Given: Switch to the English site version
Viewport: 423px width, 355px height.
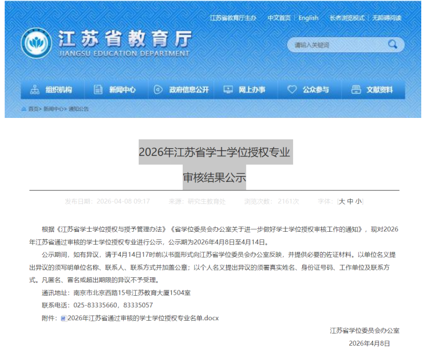Looking at the screenshot, I should click(308, 18).
